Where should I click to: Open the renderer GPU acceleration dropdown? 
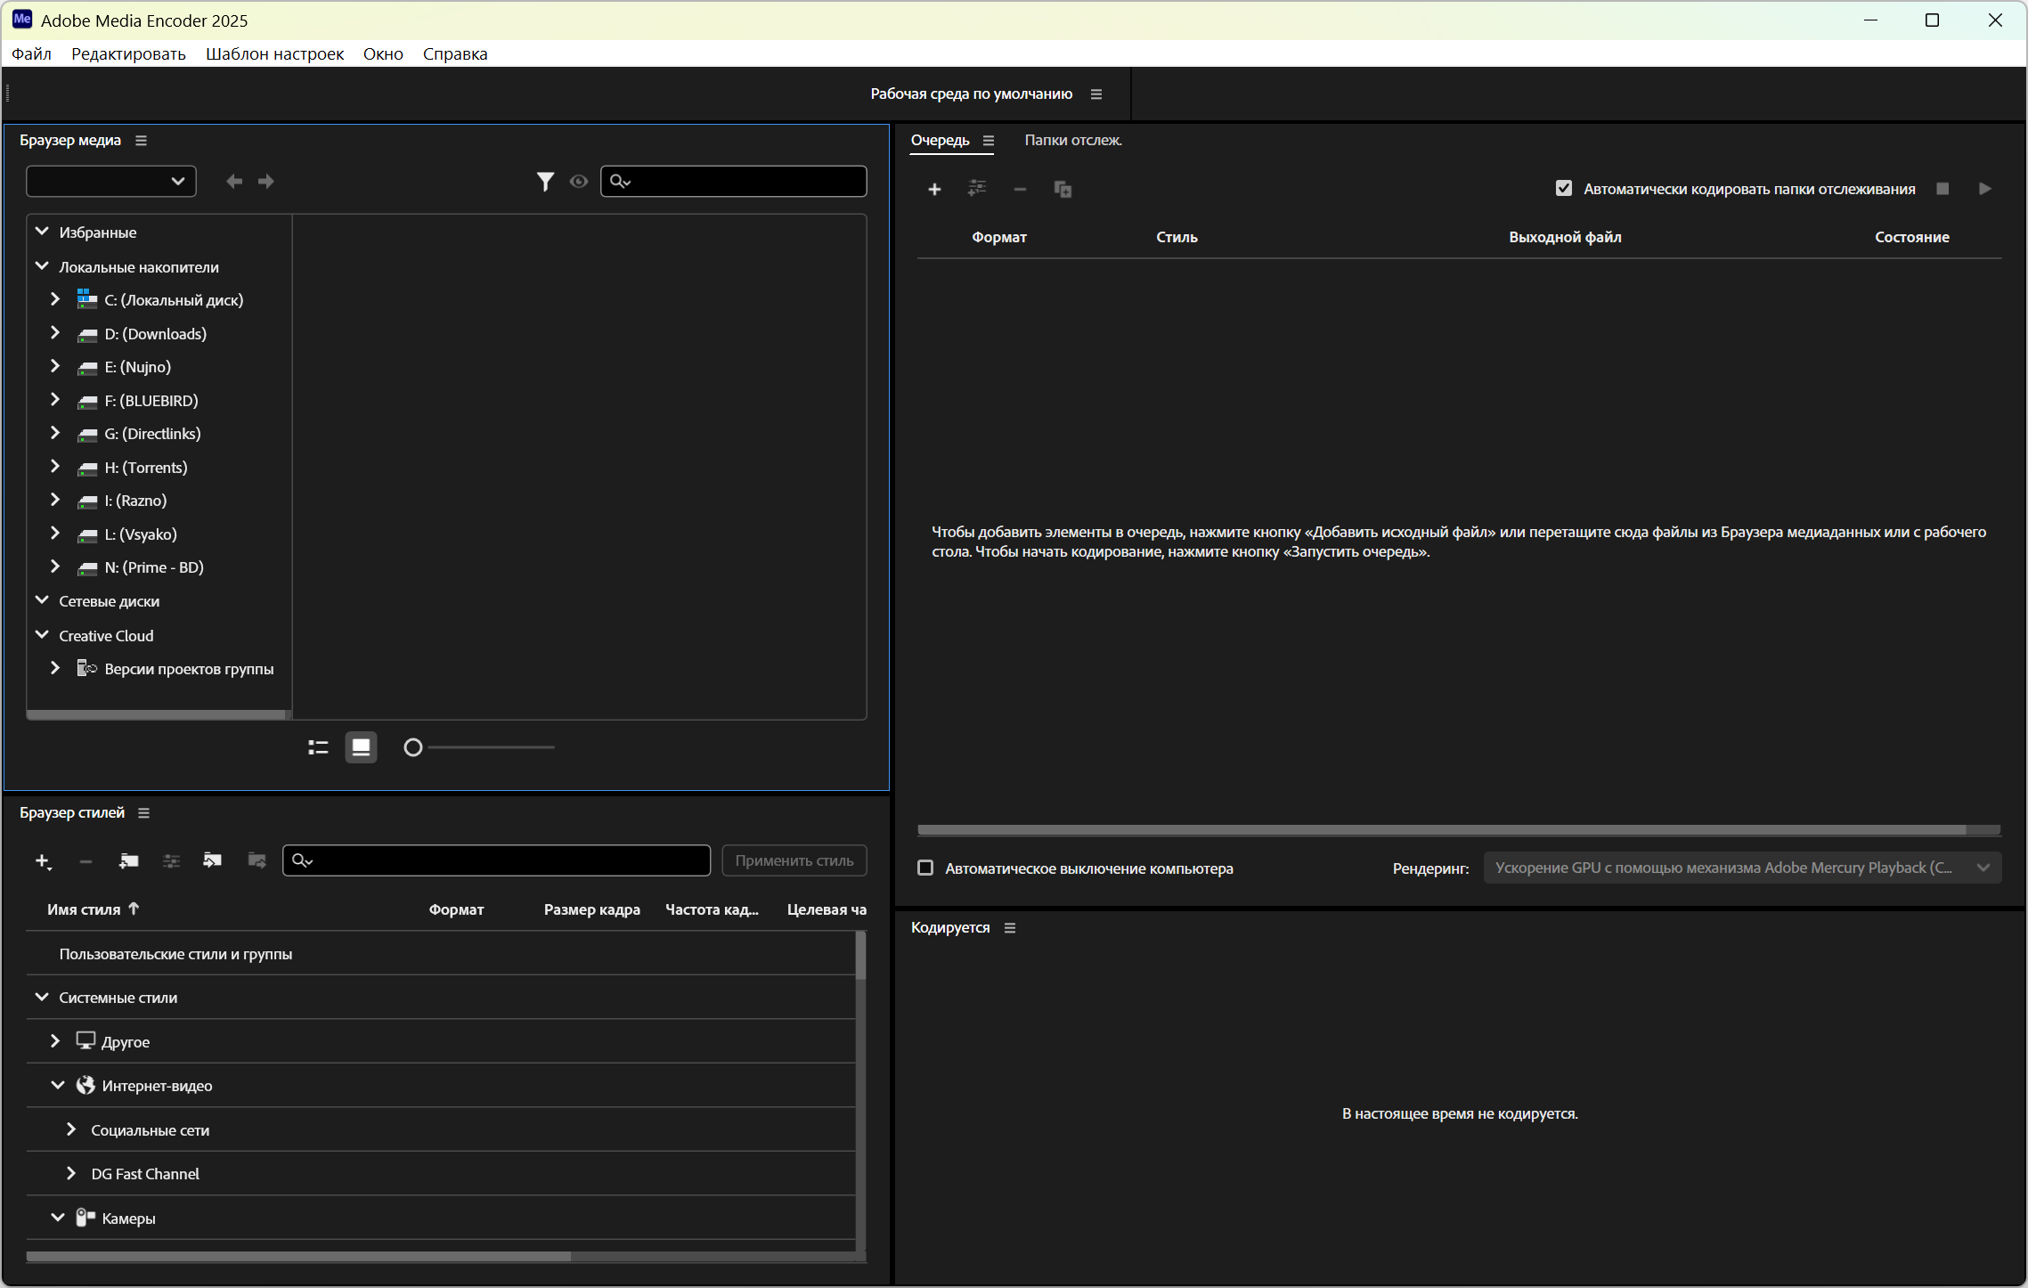tap(1741, 868)
